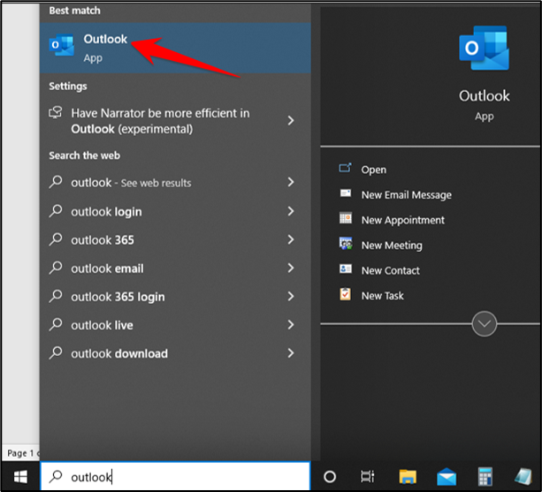The height and width of the screenshot is (492, 542).
Task: Launch File Explorer from the taskbar
Action: pyautogui.click(x=408, y=477)
